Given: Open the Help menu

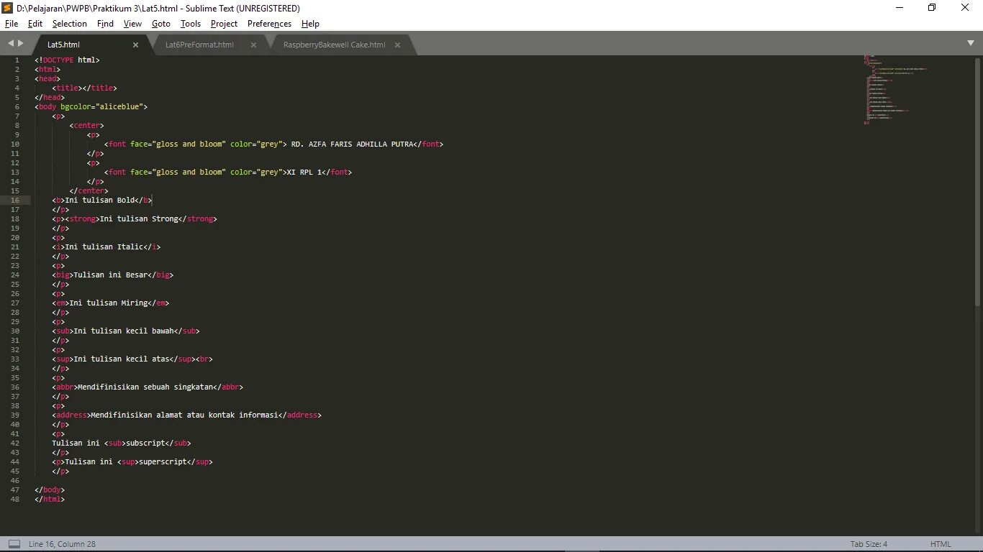Looking at the screenshot, I should [310, 24].
